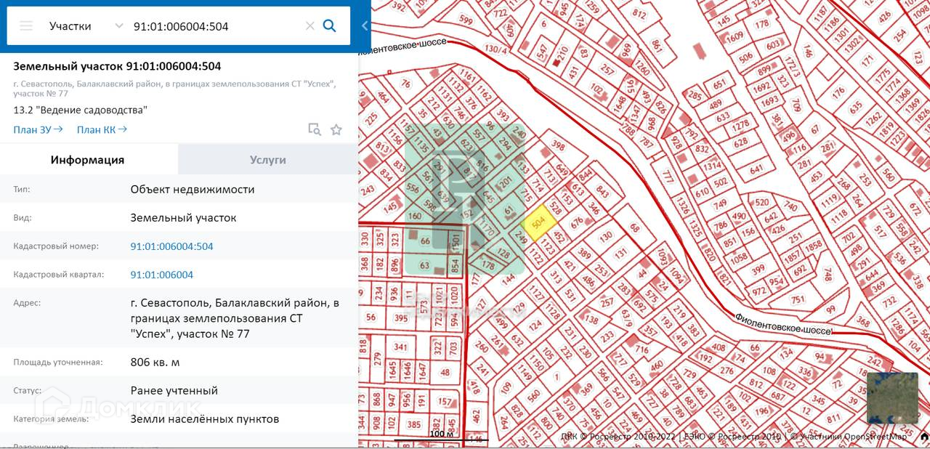
Task: Click parcel 341 on the map
Action: (400, 347)
